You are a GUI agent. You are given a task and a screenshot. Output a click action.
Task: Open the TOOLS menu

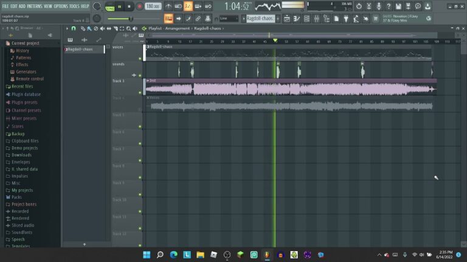click(x=74, y=6)
